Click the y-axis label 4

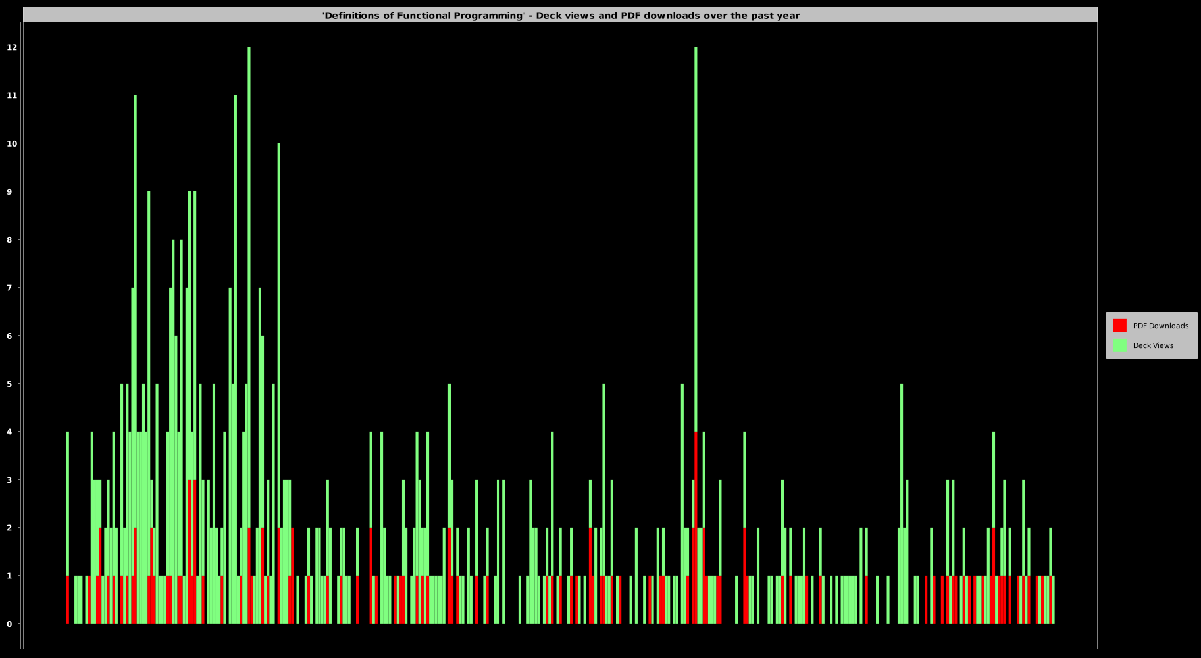(9, 432)
